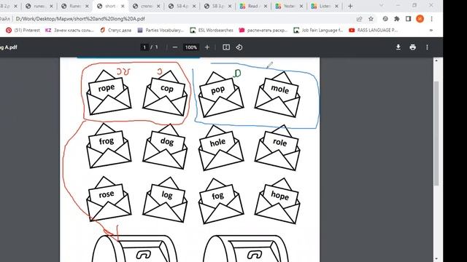Viewport: 467px width, 262px height.
Task: Download the PDF file
Action: click(398, 47)
